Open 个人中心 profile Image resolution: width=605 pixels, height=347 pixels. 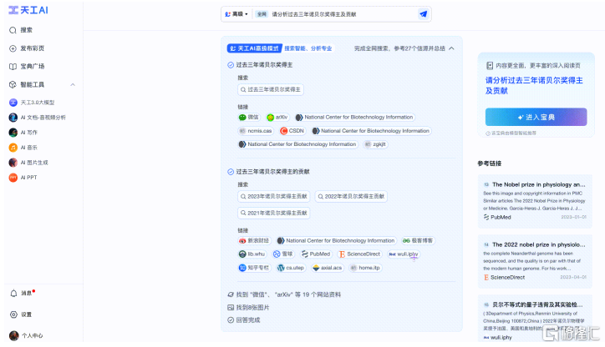coord(26,336)
